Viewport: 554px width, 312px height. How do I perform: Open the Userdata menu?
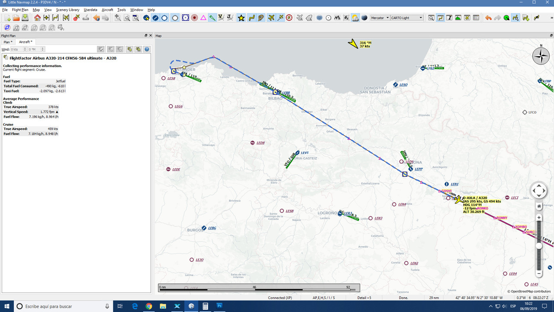[x=90, y=10]
